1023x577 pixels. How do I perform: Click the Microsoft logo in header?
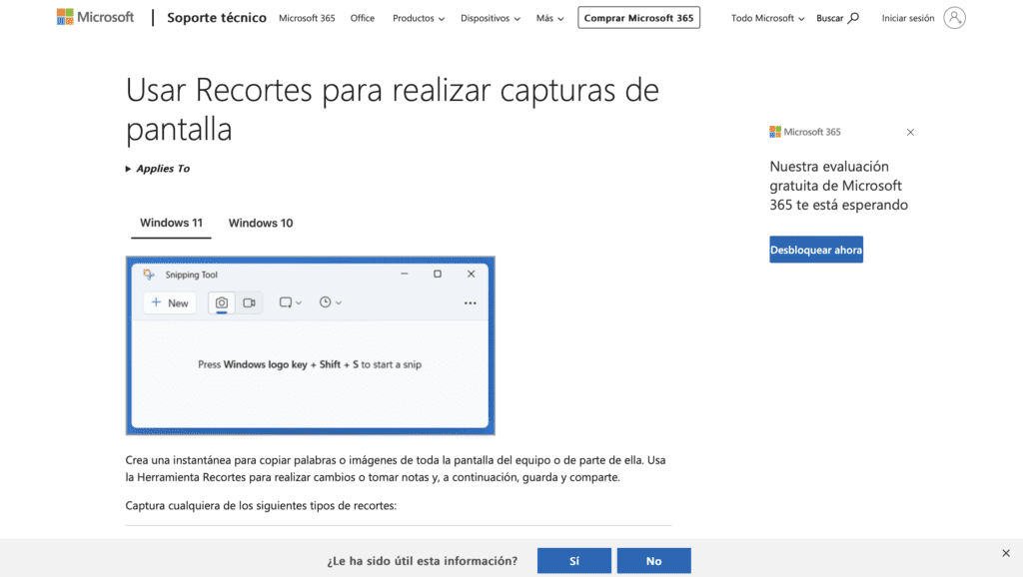(95, 17)
